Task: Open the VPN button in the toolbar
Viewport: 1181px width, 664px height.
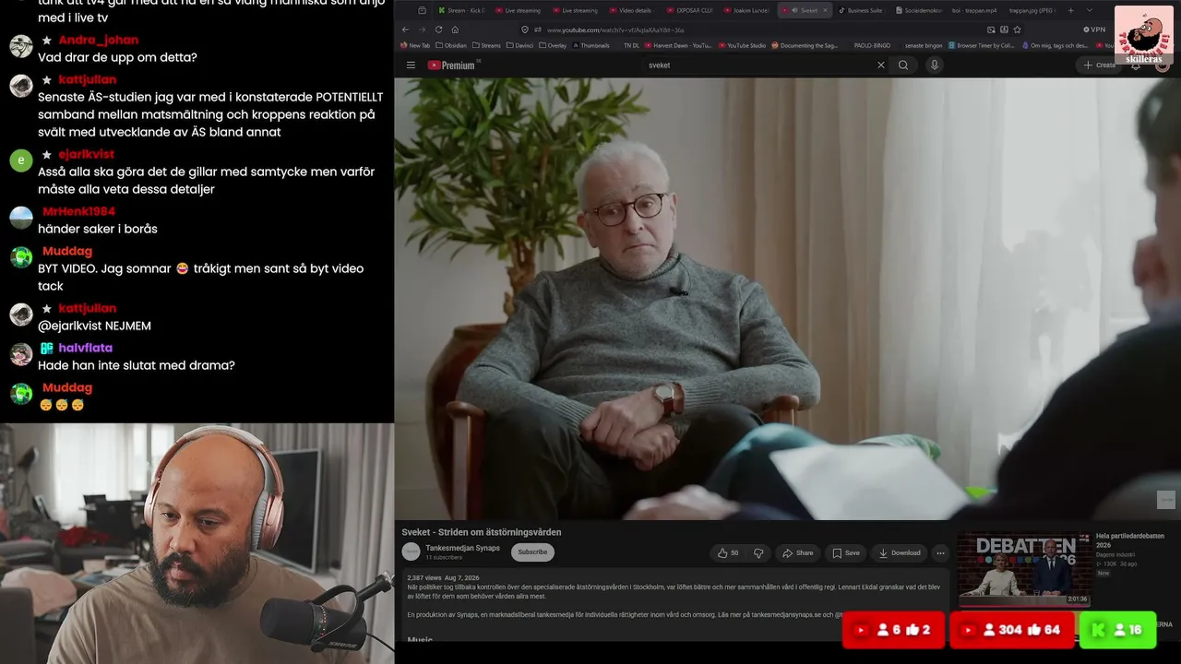Action: [1093, 30]
